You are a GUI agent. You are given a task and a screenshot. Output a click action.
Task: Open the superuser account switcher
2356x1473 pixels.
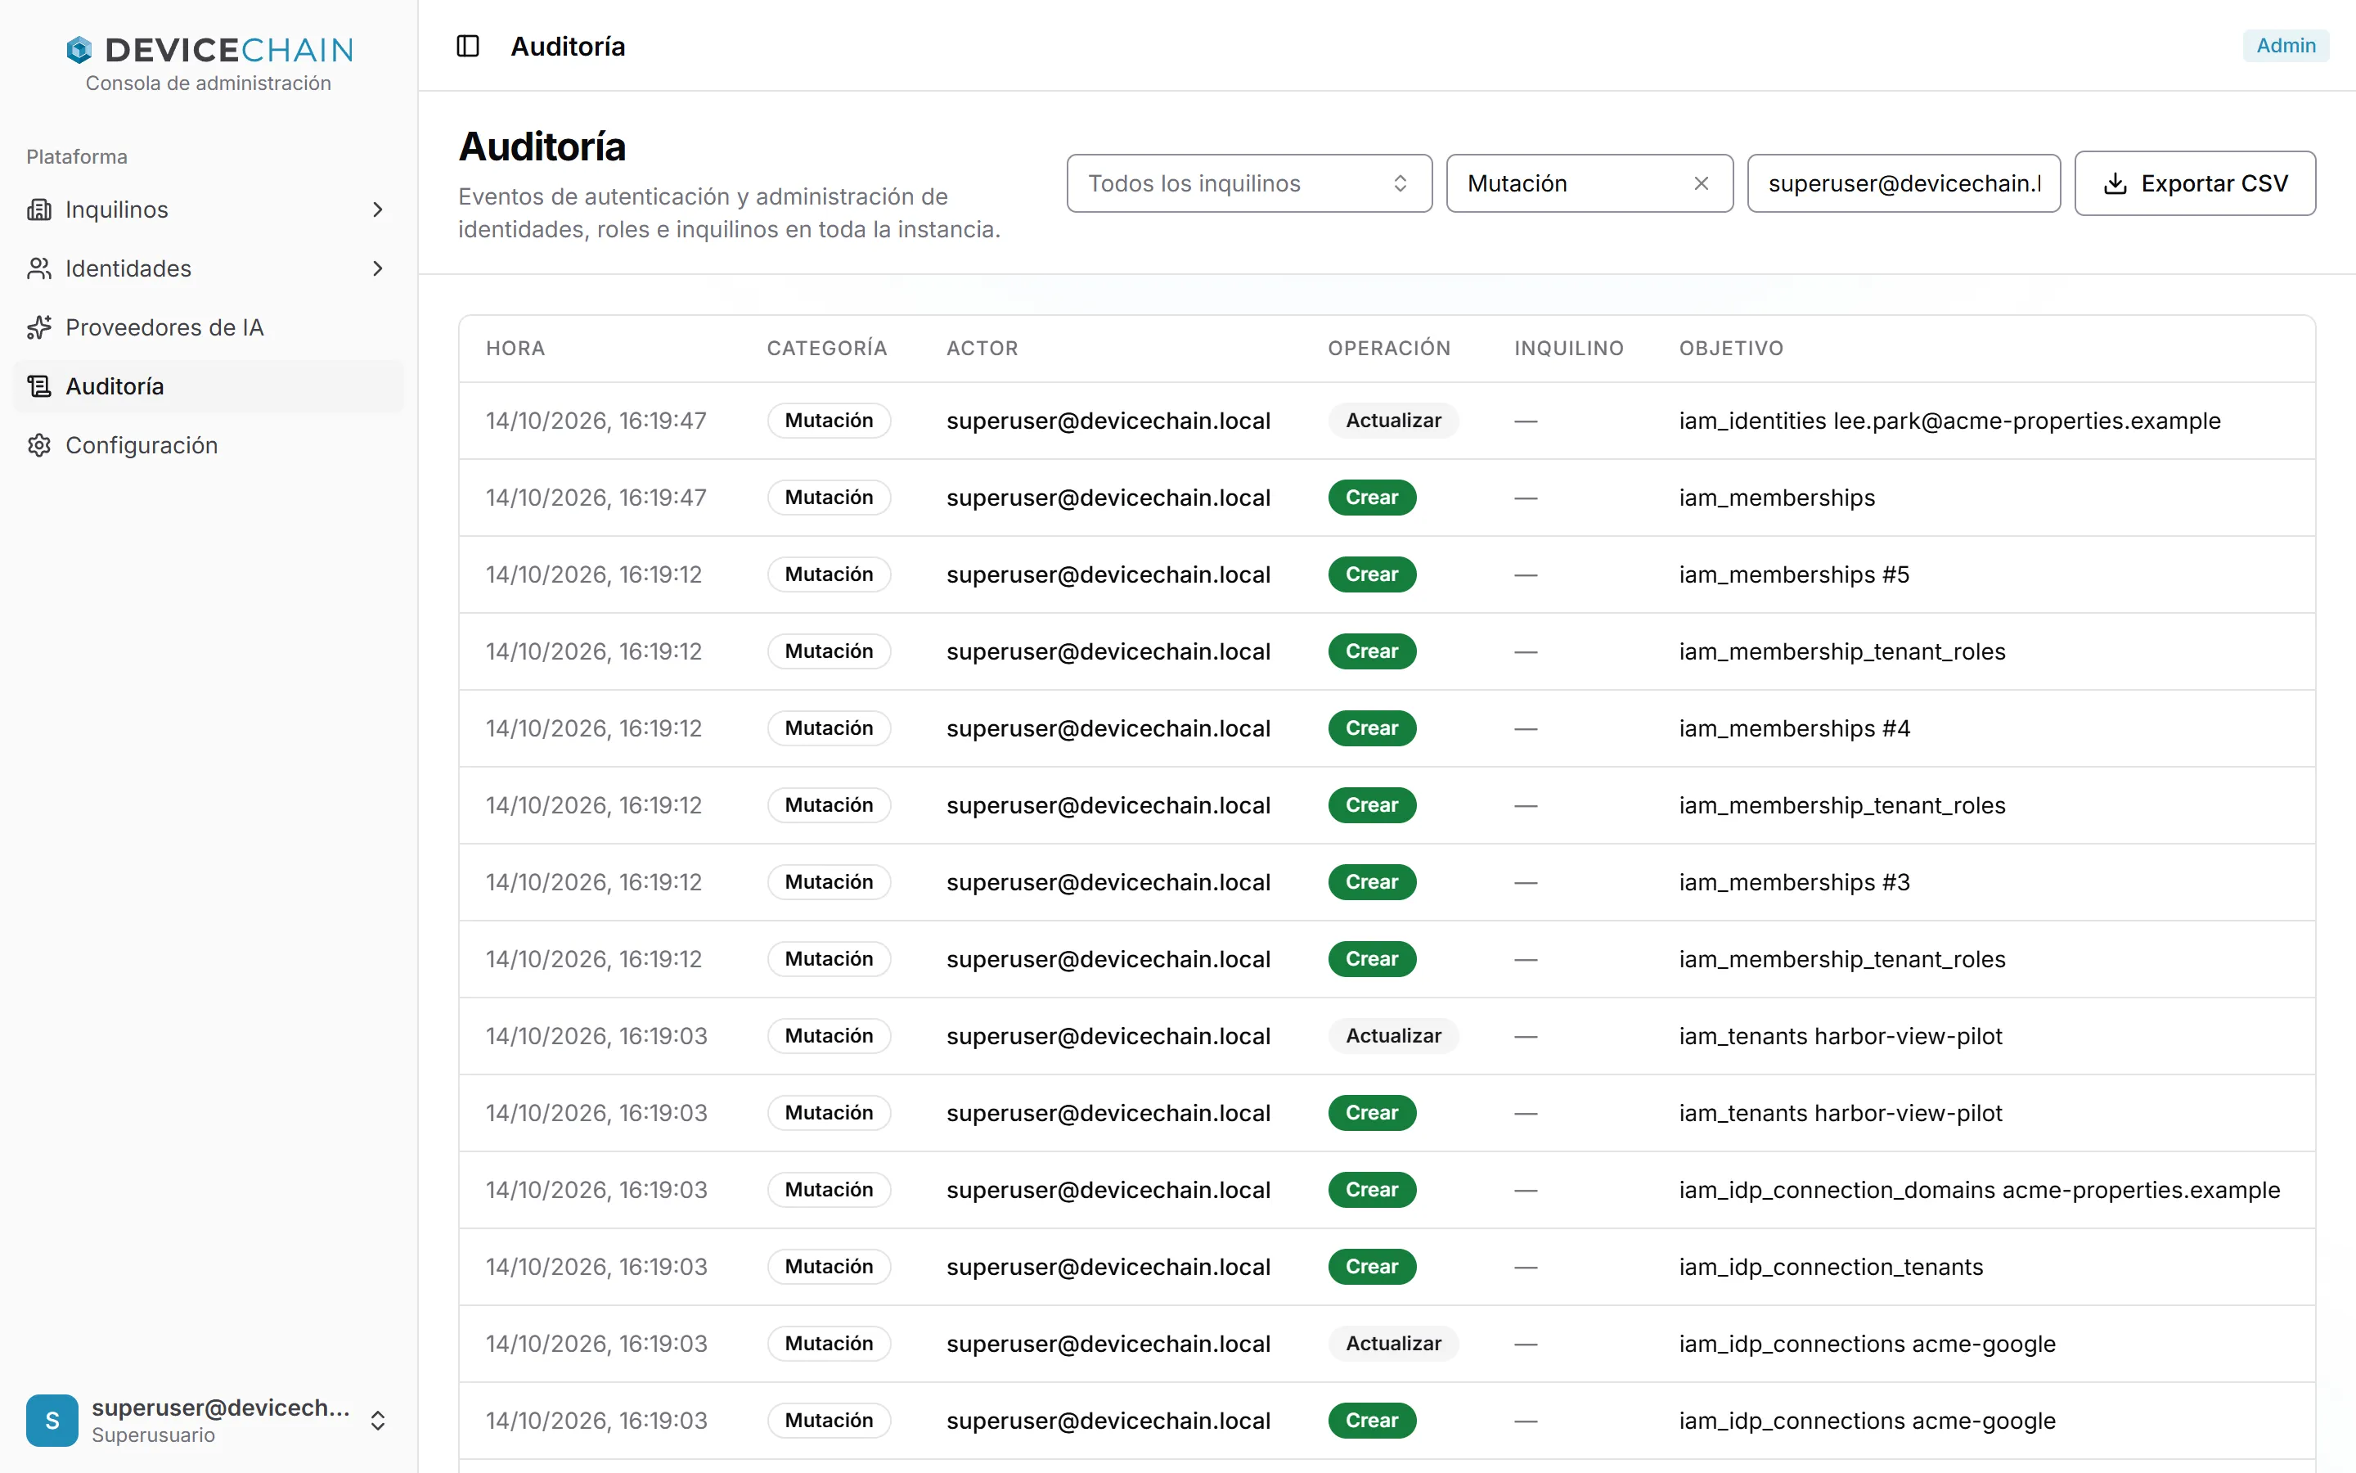pyautogui.click(x=209, y=1420)
